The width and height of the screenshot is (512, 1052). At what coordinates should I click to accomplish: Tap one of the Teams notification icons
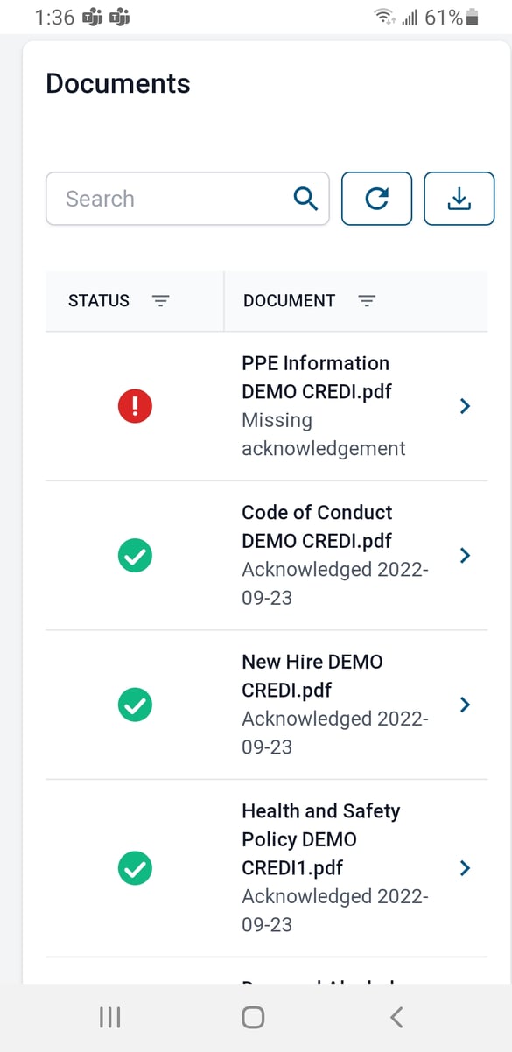[93, 17]
